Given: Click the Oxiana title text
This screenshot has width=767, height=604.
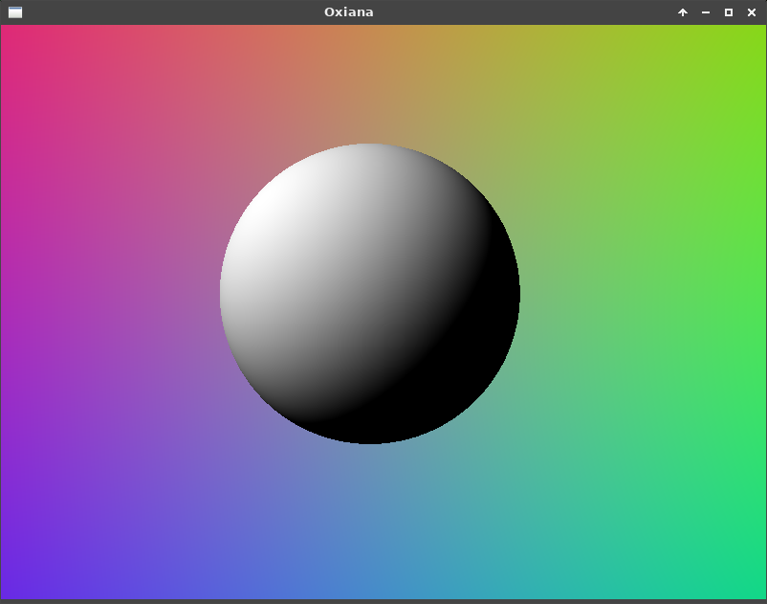Looking at the screenshot, I should click(x=349, y=12).
